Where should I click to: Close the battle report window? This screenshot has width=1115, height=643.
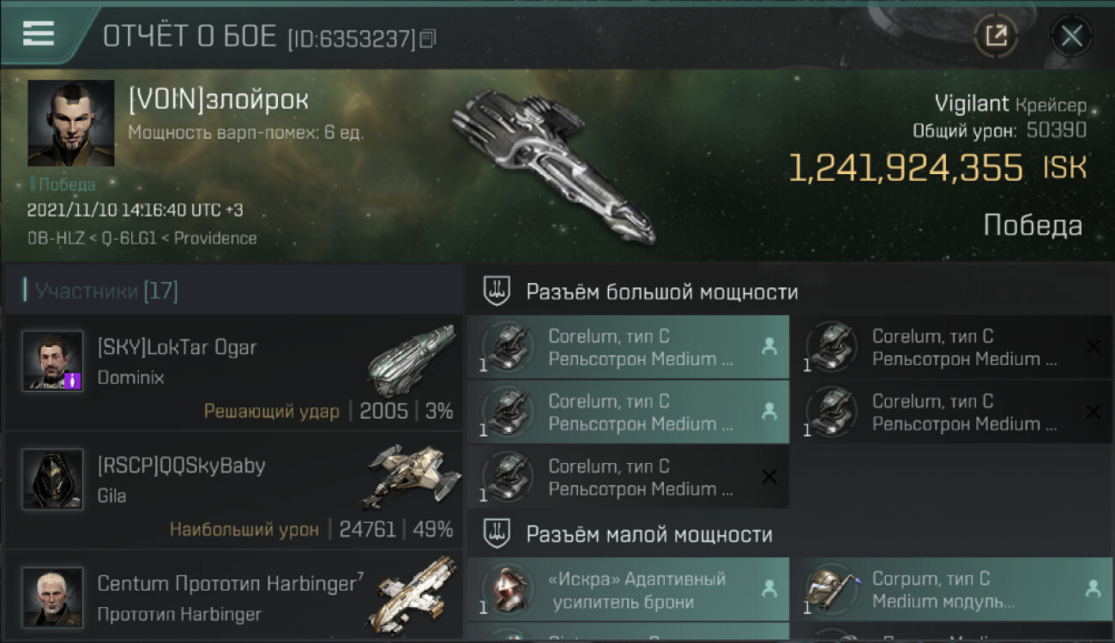pos(1071,36)
